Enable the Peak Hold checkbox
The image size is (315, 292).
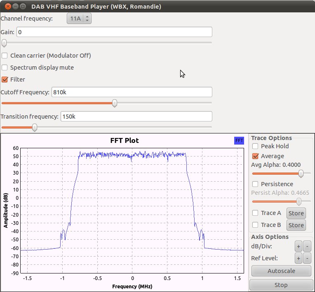point(255,146)
